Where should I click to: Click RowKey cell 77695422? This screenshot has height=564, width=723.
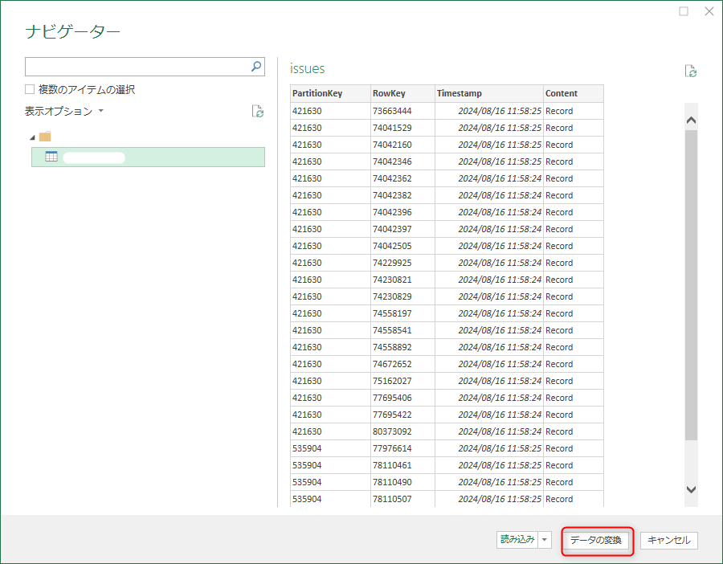pos(402,415)
